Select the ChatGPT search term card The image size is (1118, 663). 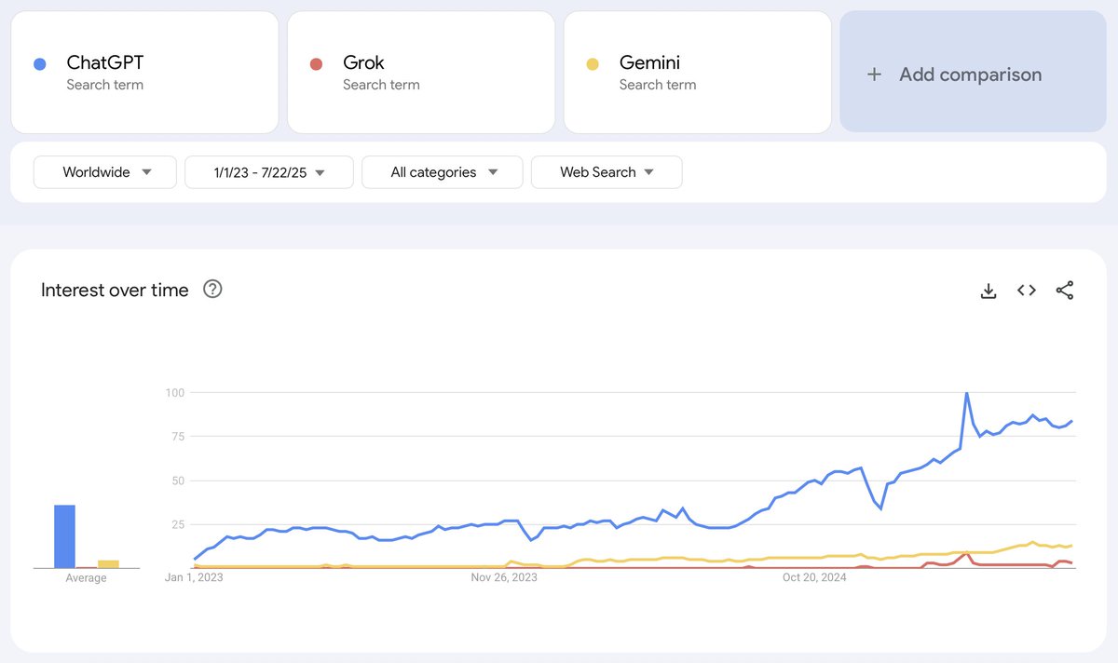pyautogui.click(x=144, y=73)
